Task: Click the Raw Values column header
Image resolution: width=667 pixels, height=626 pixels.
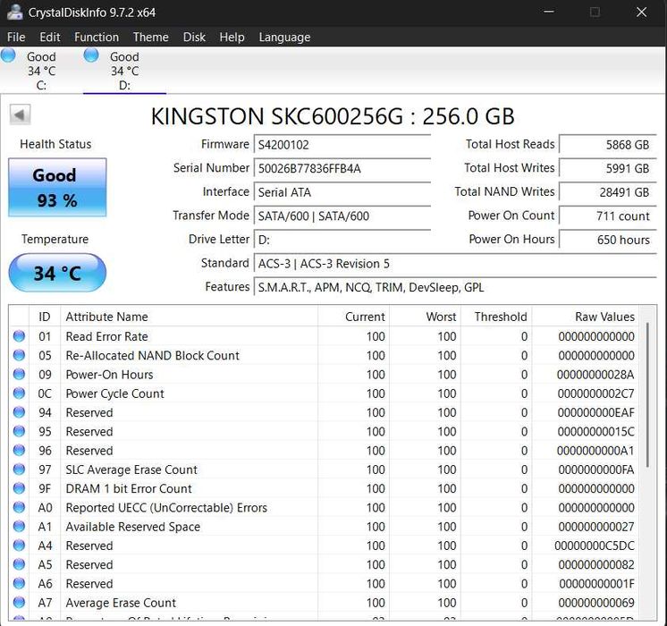Action: (x=586, y=317)
